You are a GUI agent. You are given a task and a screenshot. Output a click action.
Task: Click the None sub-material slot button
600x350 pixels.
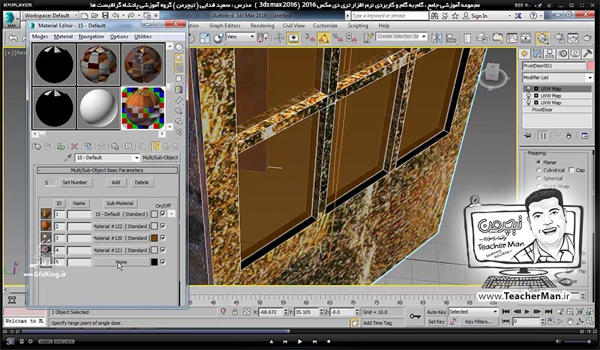[121, 262]
